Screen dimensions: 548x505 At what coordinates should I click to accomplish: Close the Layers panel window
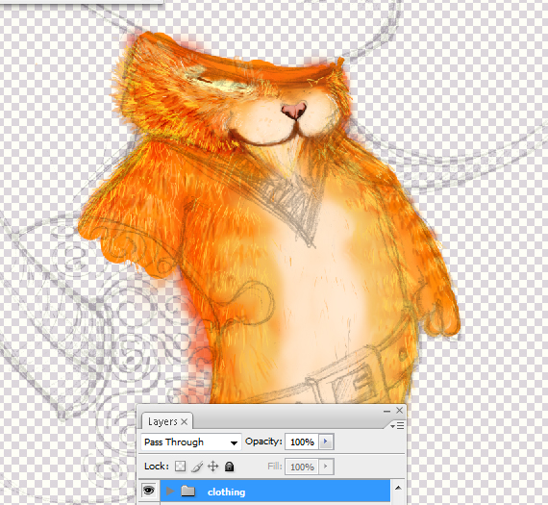click(400, 410)
